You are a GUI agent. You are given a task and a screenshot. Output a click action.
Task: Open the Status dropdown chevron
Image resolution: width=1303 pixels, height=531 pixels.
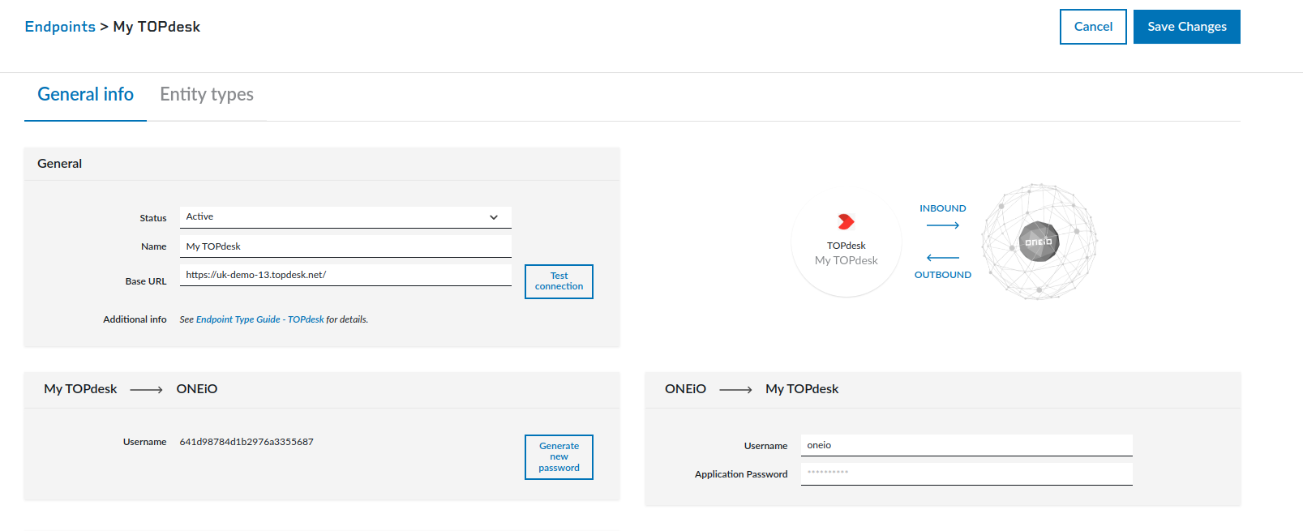click(493, 217)
